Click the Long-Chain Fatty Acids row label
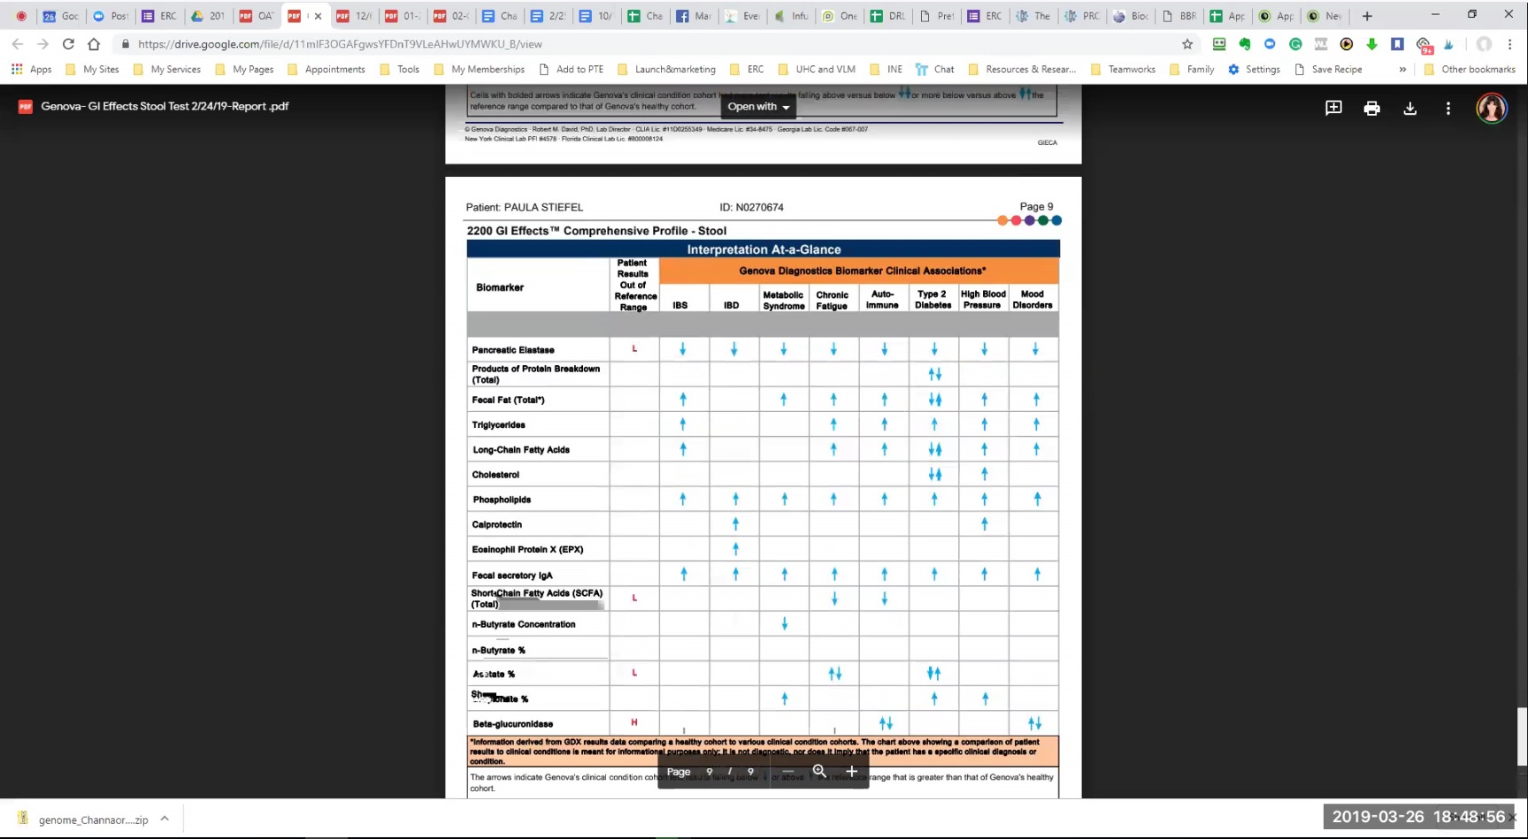1528x839 pixels. coord(521,450)
